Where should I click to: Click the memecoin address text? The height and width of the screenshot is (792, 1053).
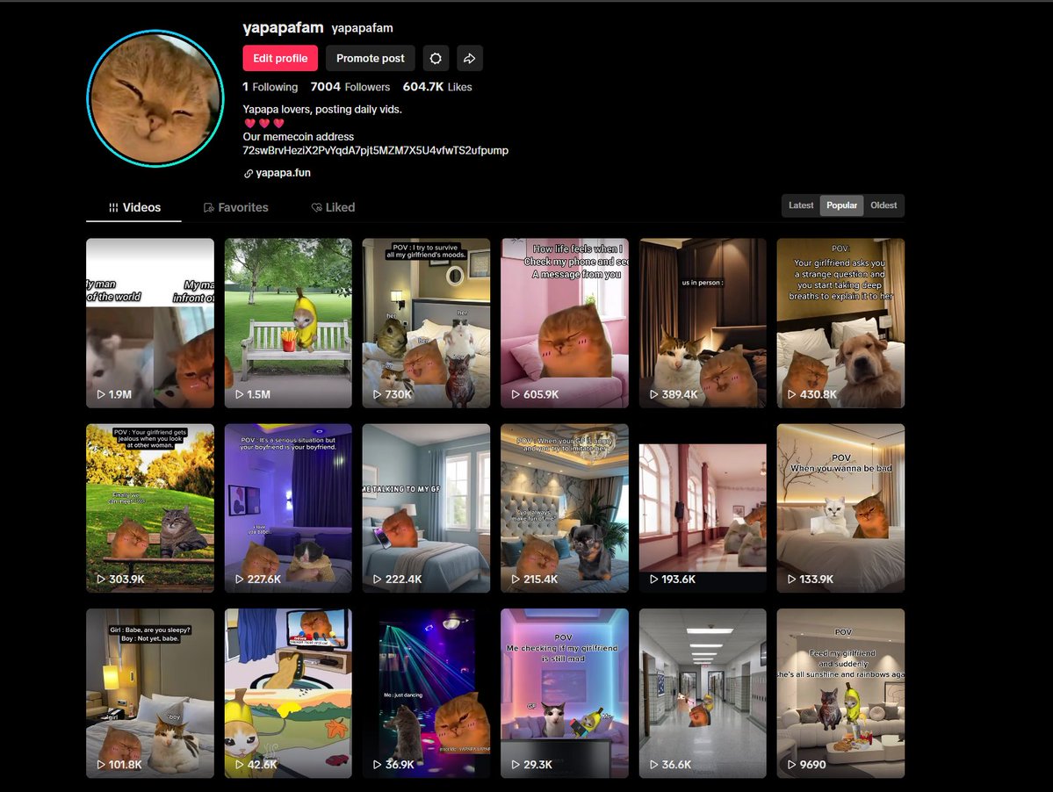tap(375, 150)
